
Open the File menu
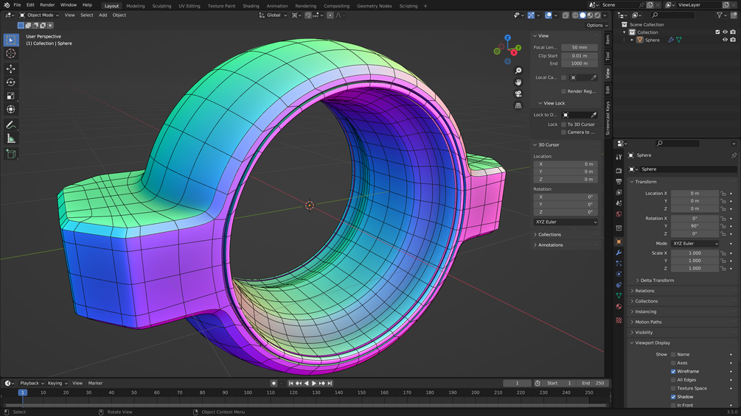point(17,4)
